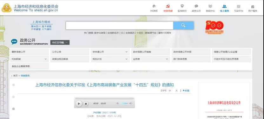Open 政府信息公开指南 category

pos(150,52)
